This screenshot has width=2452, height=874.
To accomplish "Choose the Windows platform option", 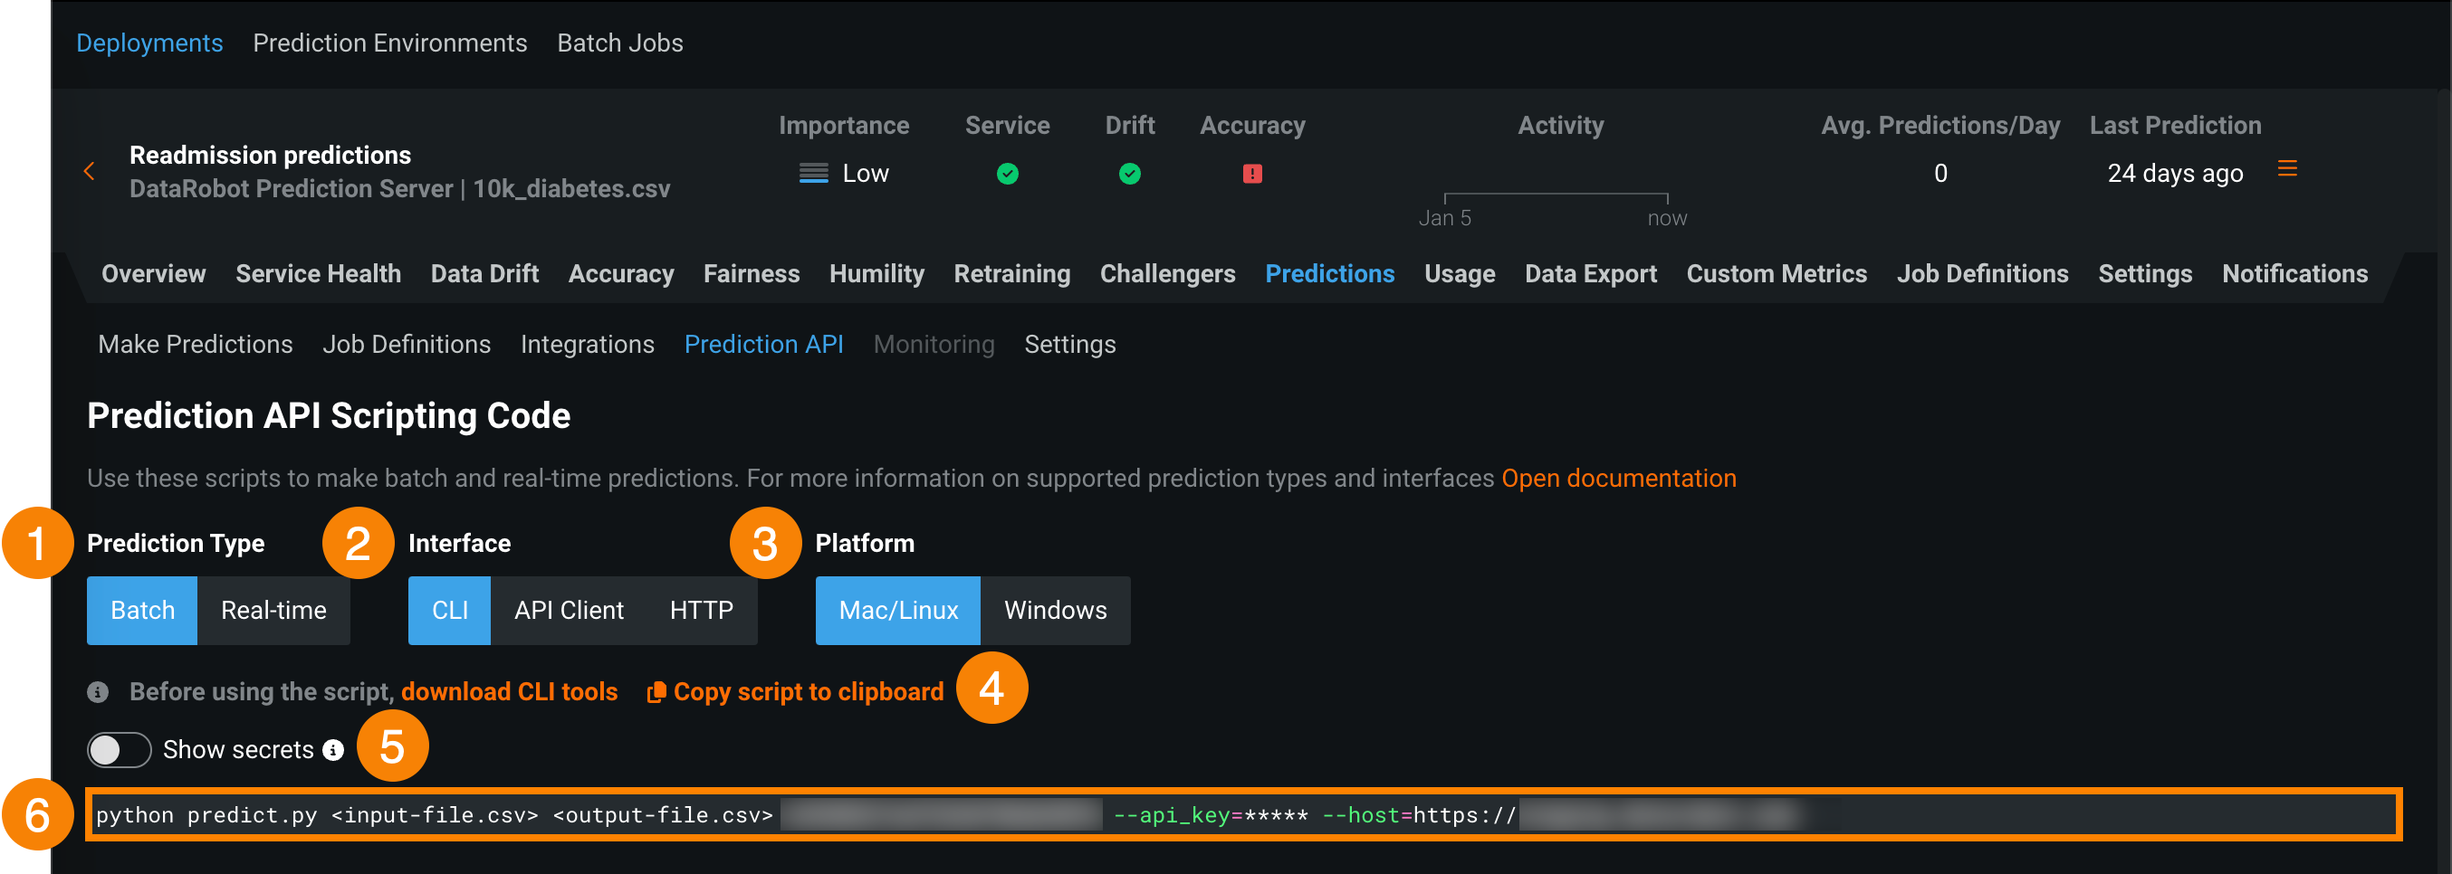I will click(1055, 611).
